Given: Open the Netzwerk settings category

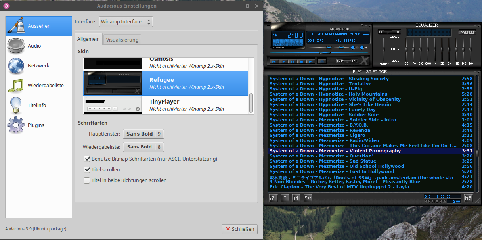Looking at the screenshot, I should tap(38, 65).
